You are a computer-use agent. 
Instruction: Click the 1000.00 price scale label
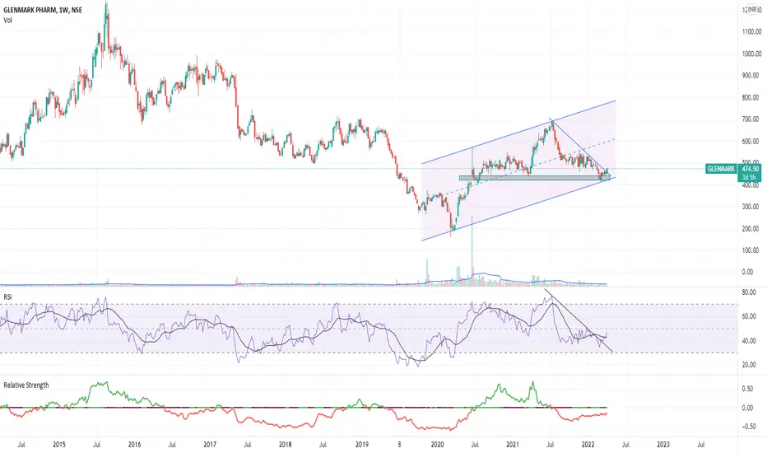tap(751, 54)
